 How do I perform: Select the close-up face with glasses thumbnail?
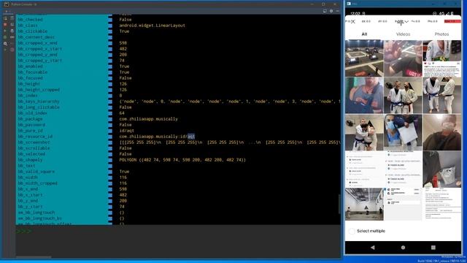(x=442, y=132)
